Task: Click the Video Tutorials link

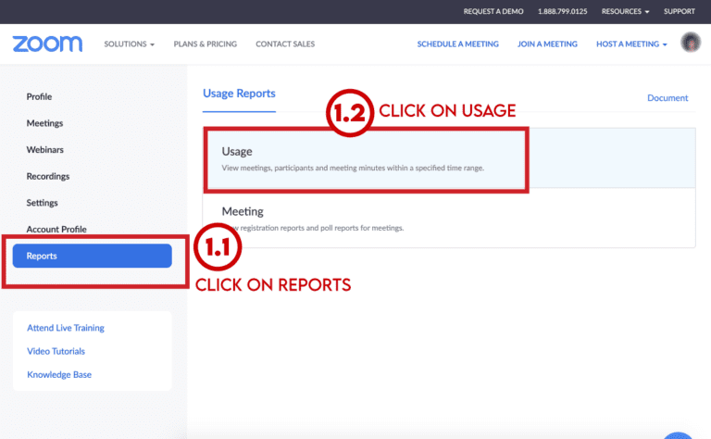Action: tap(56, 351)
